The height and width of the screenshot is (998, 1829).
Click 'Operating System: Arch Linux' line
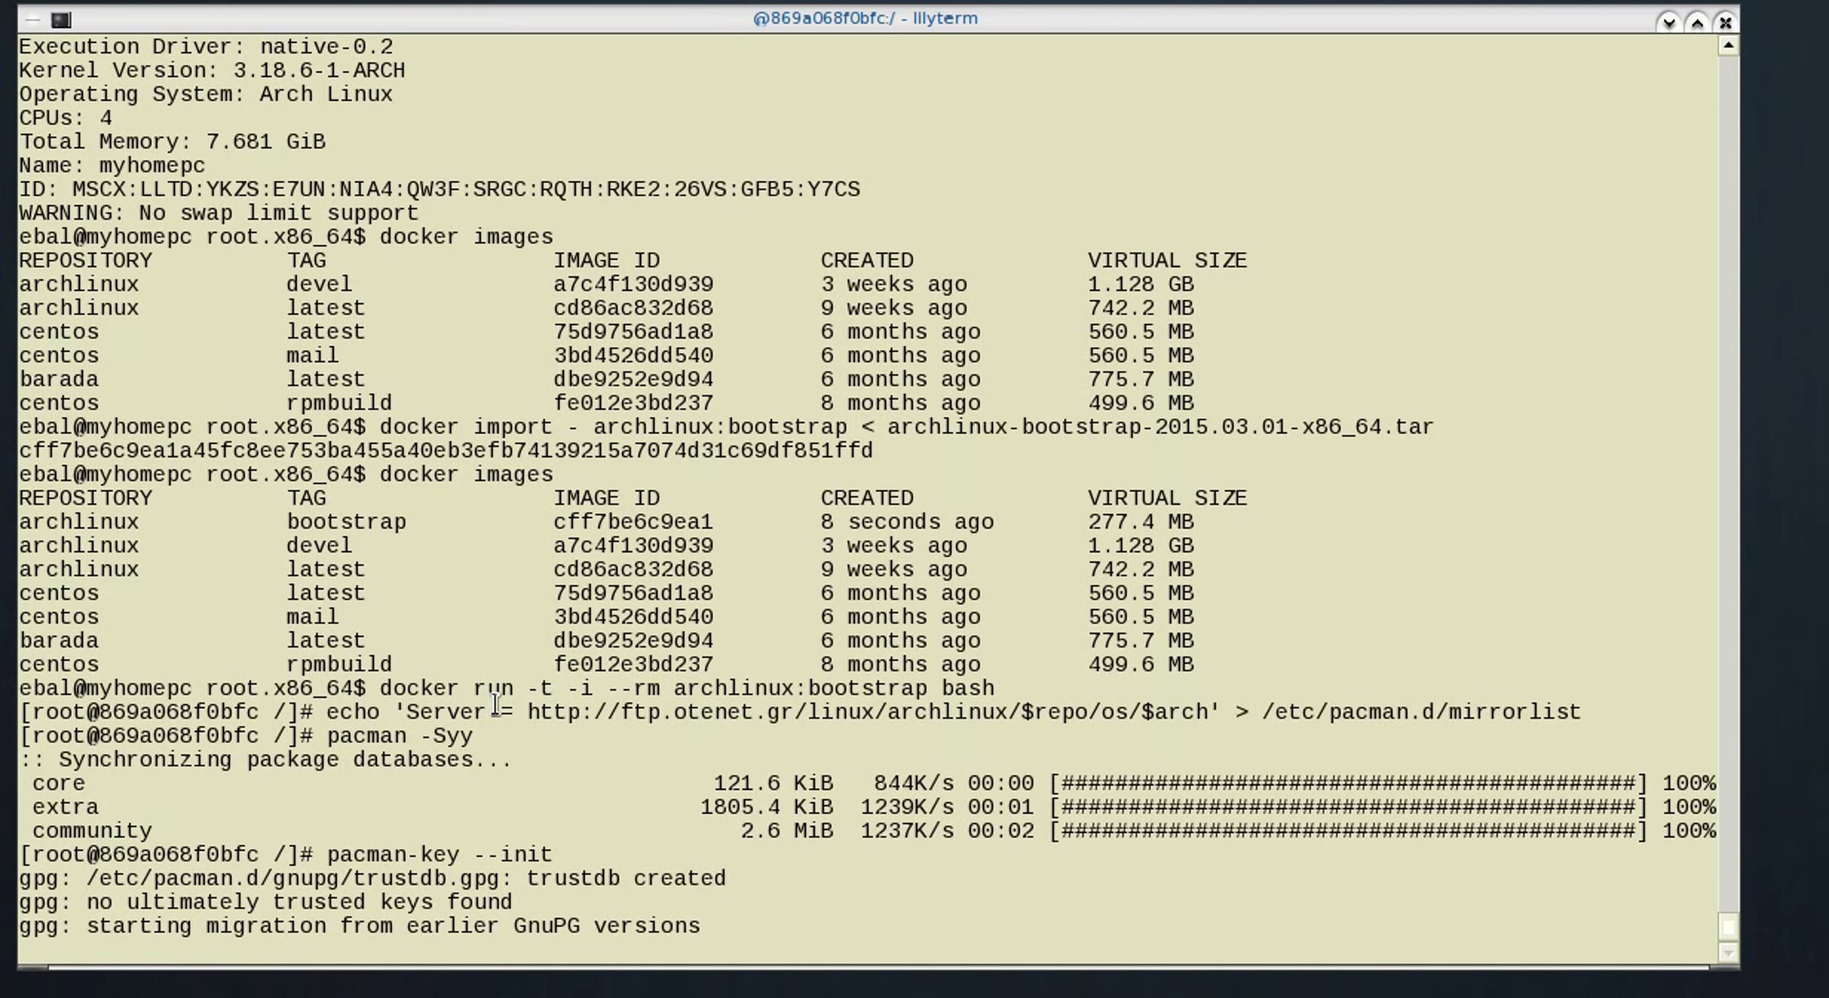[x=206, y=95]
